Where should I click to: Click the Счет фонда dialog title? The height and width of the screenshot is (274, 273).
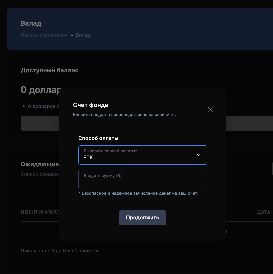(91, 105)
